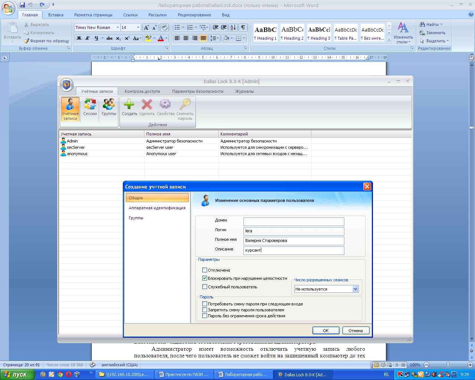This screenshot has width=475, height=380.
Task: Open the Сессии section in Dallas Lock
Action: [90, 108]
